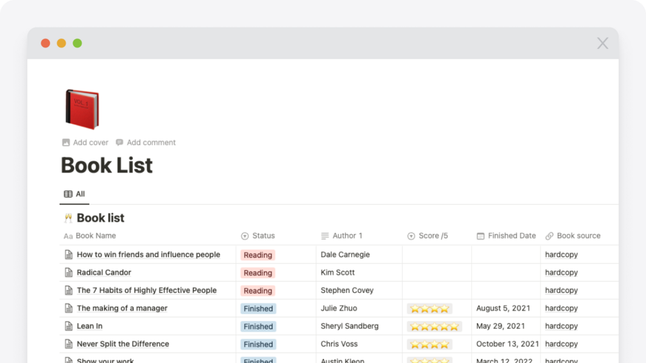This screenshot has height=363, width=646.
Task: Click Finished tag for The making of a manager
Action: coord(258,308)
